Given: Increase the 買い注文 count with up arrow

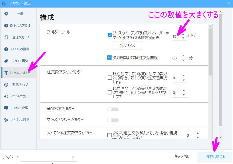Looking at the screenshot, I should click(x=184, y=76).
